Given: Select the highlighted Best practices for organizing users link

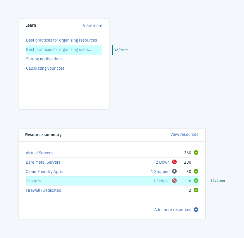Looking at the screenshot, I should coord(59,50).
